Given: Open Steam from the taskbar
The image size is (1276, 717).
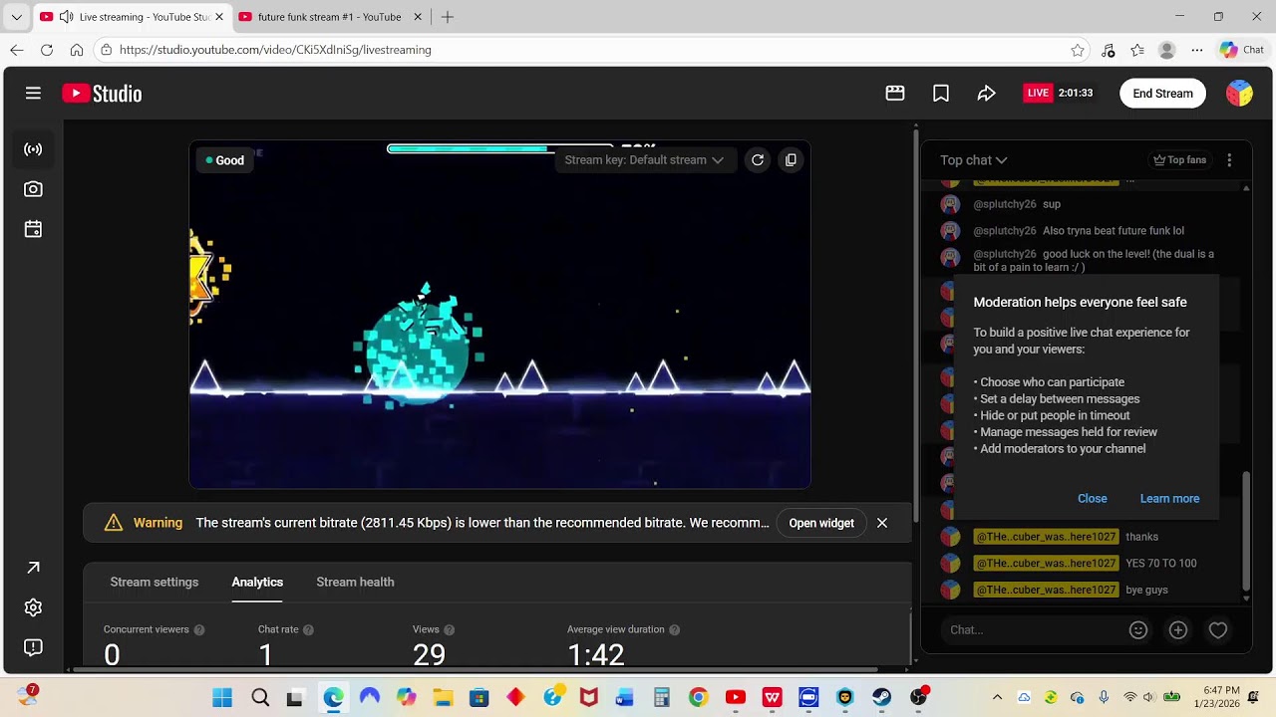Looking at the screenshot, I should point(881,697).
